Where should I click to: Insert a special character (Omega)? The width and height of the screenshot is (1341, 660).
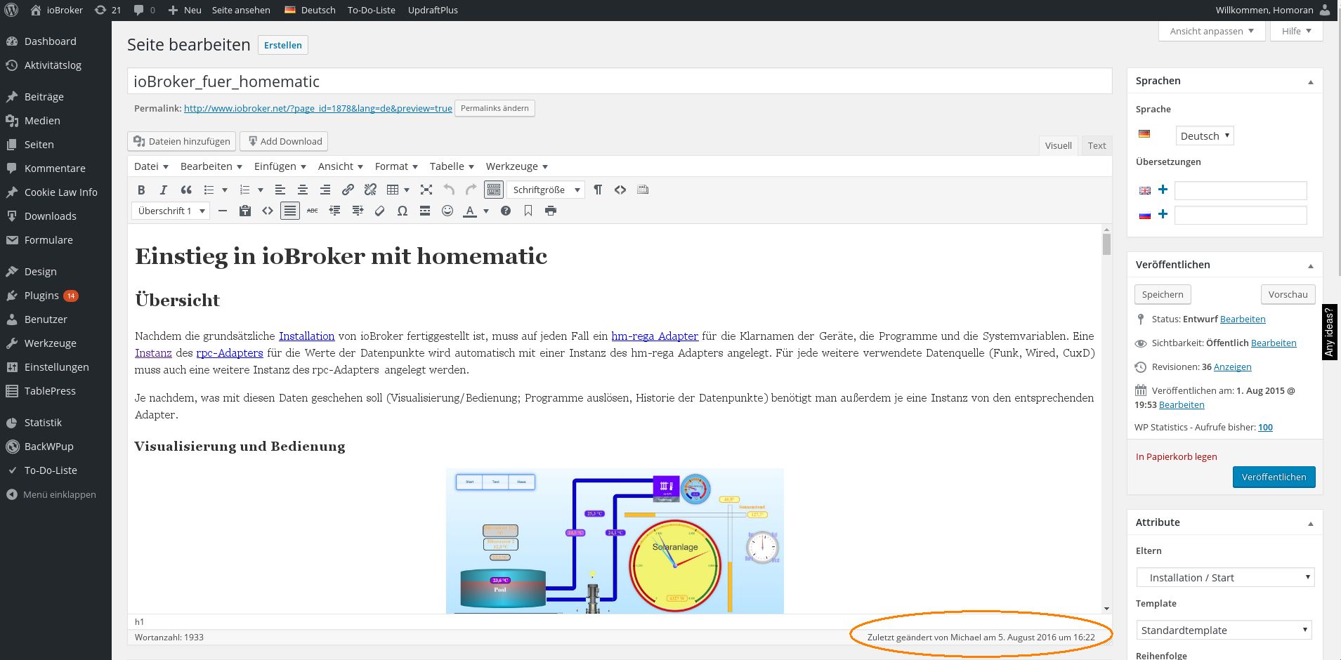point(403,211)
